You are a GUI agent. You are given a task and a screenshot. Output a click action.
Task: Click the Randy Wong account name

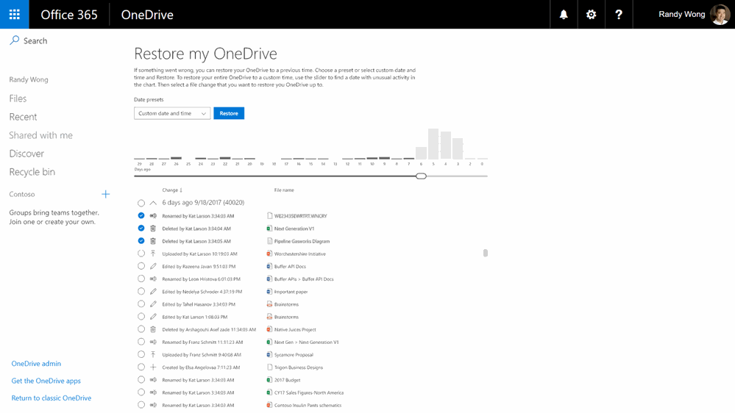click(681, 14)
